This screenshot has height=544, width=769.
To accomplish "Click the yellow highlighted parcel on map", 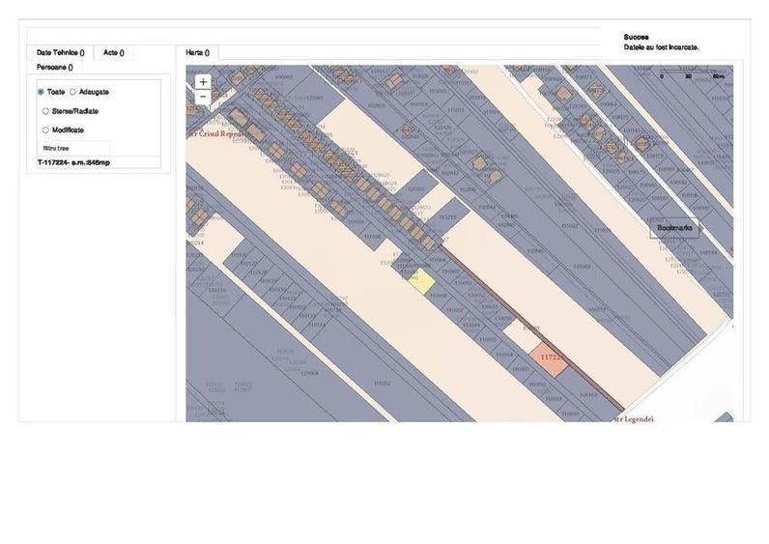I will pyautogui.click(x=422, y=281).
